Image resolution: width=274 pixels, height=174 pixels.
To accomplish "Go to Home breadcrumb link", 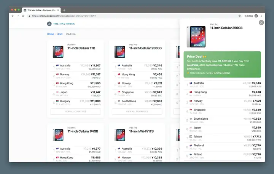I will pos(50,34).
